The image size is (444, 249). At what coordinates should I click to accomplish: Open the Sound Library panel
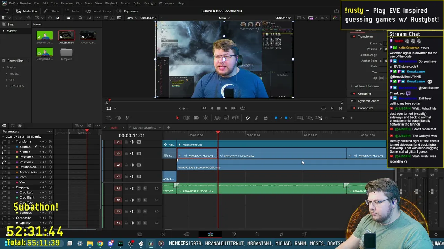click(x=98, y=11)
